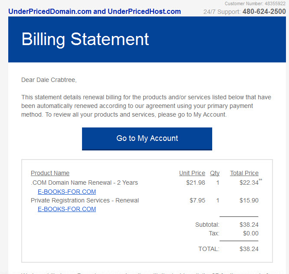289x274 pixels.
Task: Open the E-BOOKS-FOR.COM link under Private Registration Services
Action: pos(67,209)
